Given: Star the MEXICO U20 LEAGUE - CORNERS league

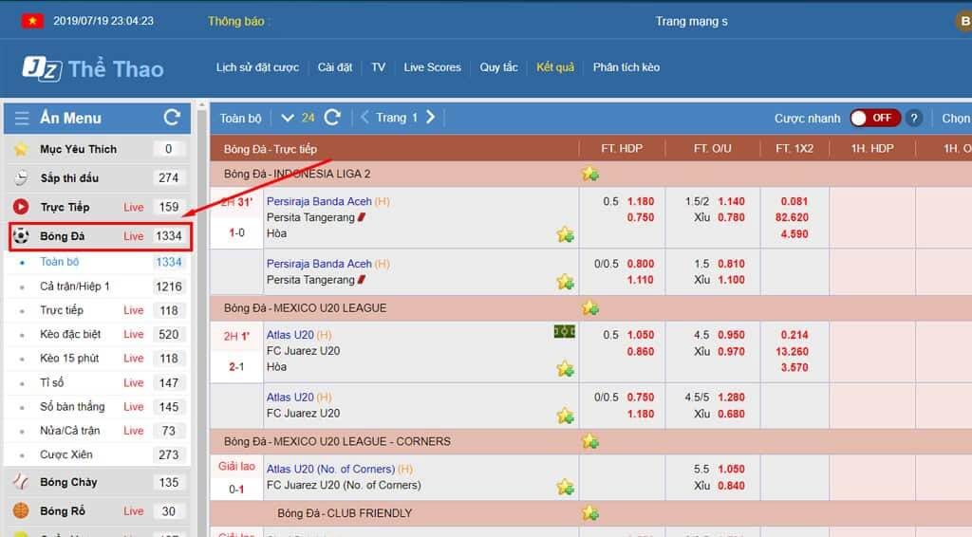Looking at the screenshot, I should coord(590,441).
